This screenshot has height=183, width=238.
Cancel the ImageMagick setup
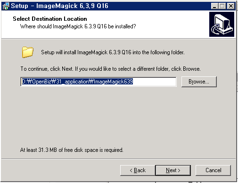pyautogui.click(x=213, y=170)
